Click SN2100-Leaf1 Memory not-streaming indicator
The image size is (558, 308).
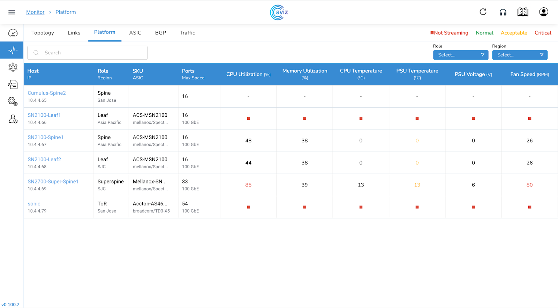point(305,118)
